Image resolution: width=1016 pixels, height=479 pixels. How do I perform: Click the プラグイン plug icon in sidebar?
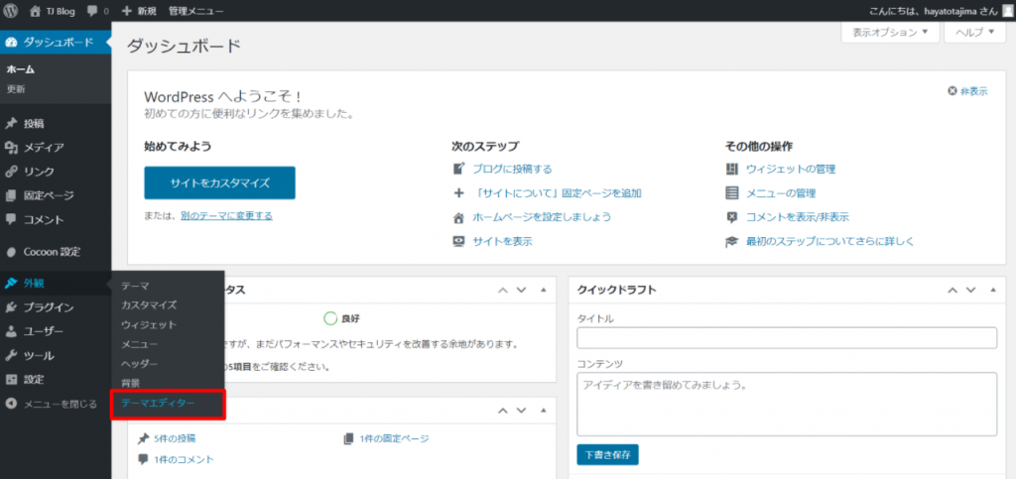click(11, 307)
